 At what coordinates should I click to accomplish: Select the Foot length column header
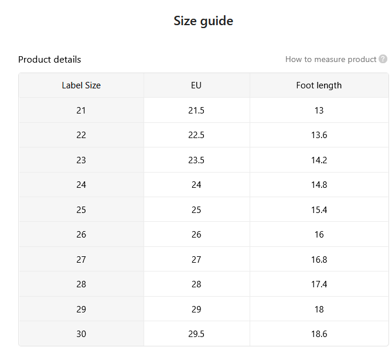(x=319, y=85)
